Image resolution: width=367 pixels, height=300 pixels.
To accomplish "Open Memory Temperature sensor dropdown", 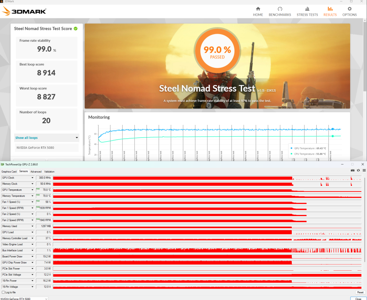I will (32, 196).
